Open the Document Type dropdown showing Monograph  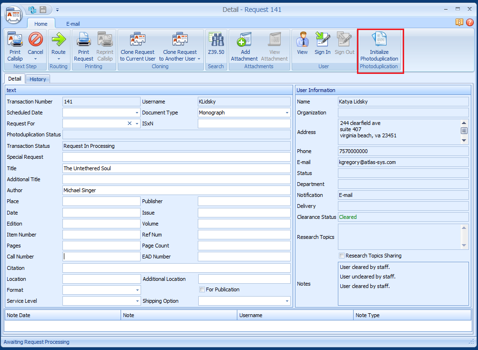click(x=287, y=112)
